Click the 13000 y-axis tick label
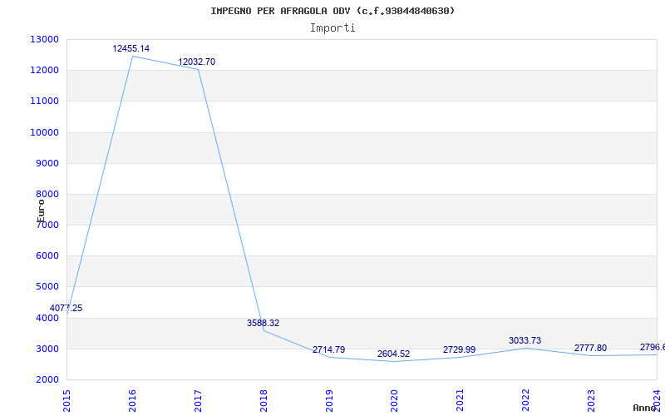Viewport: 665px width, 416px height. [x=44, y=39]
